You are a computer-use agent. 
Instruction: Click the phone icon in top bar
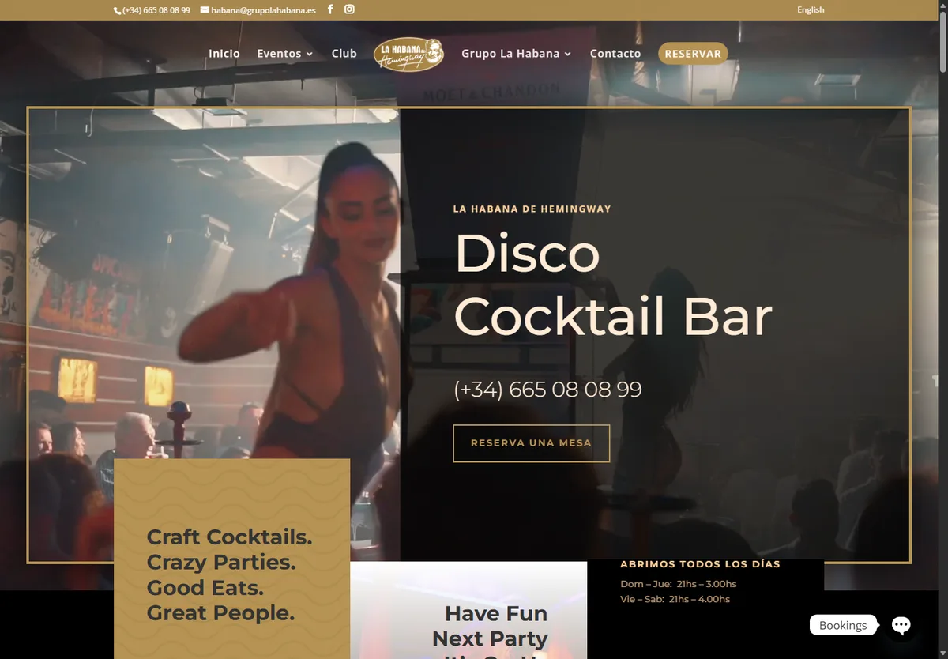(118, 10)
